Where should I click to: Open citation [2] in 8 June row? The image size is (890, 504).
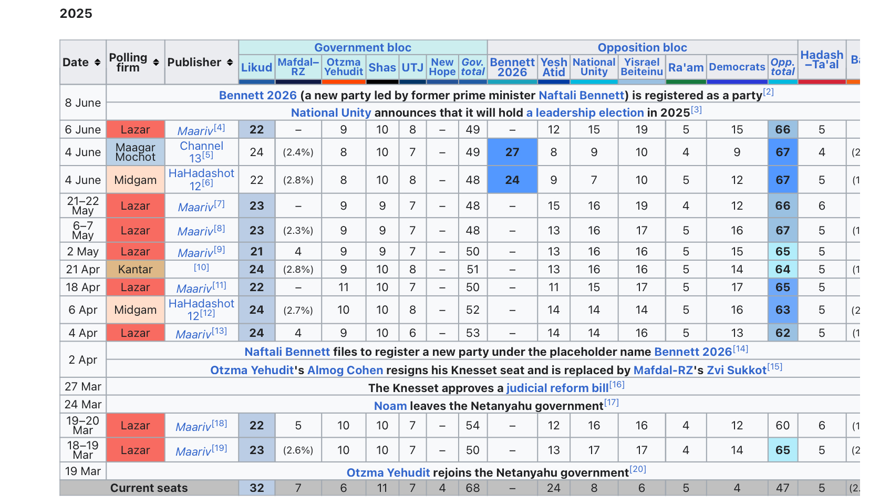coord(769,92)
